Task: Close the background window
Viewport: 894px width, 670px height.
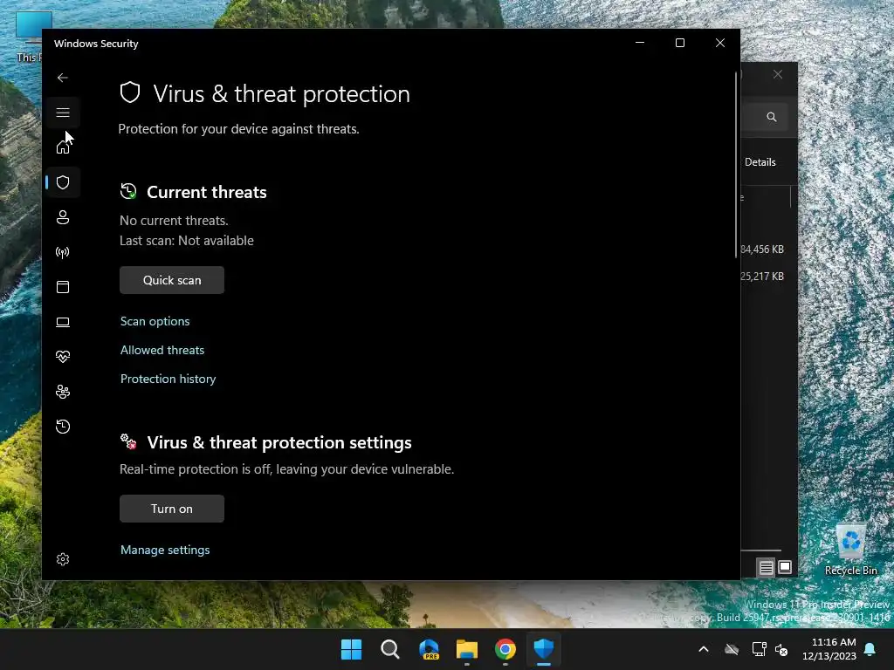Action: [x=778, y=75]
